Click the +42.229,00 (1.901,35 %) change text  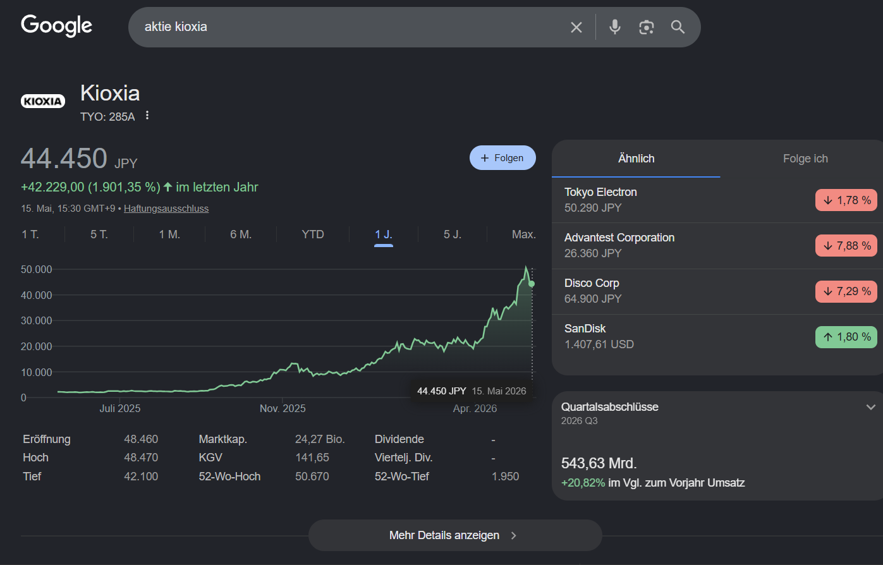click(90, 187)
